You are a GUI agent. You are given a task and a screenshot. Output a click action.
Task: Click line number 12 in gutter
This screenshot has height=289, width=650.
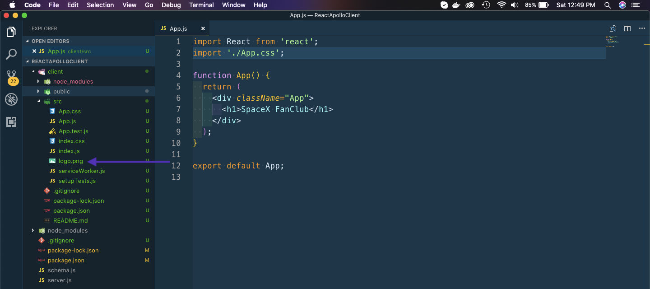[176, 166]
